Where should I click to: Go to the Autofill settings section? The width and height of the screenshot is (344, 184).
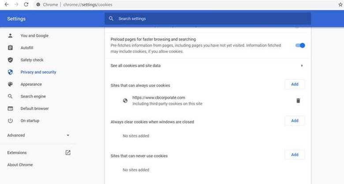[26, 48]
